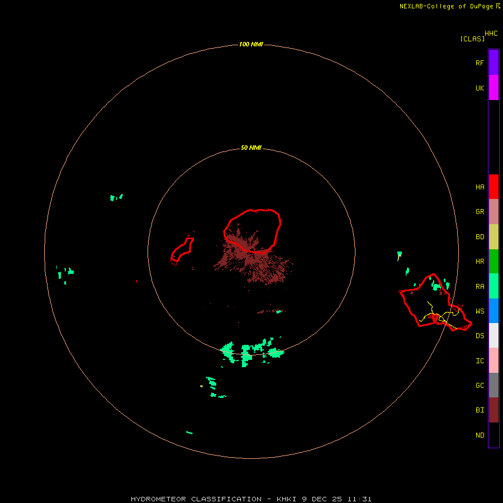Click the DS legend label
Screen dimensions: 503x503
click(480, 335)
